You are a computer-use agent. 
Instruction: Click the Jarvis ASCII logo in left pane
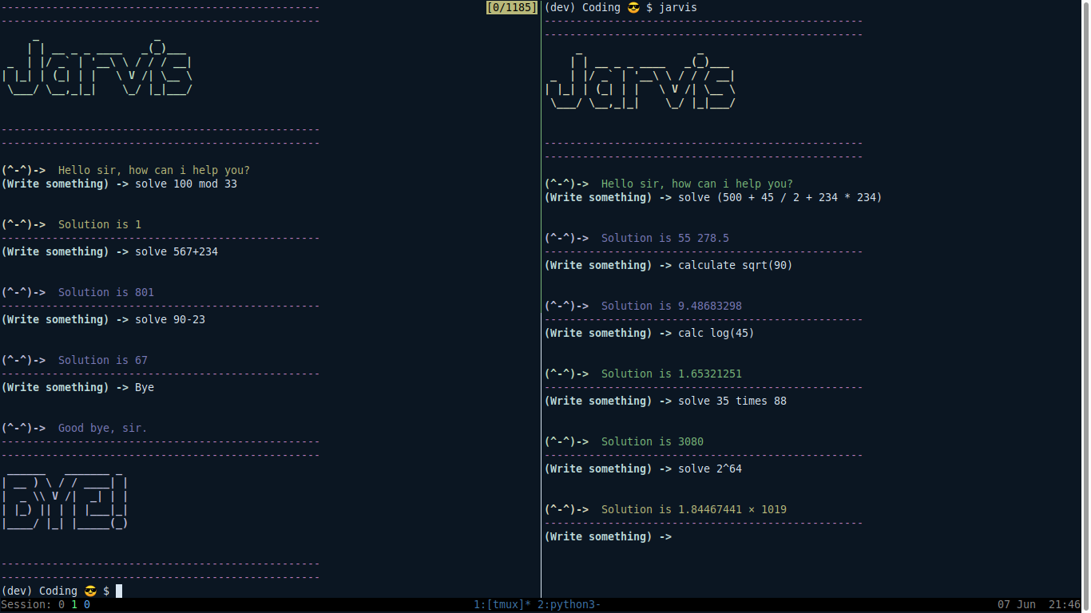pos(97,68)
